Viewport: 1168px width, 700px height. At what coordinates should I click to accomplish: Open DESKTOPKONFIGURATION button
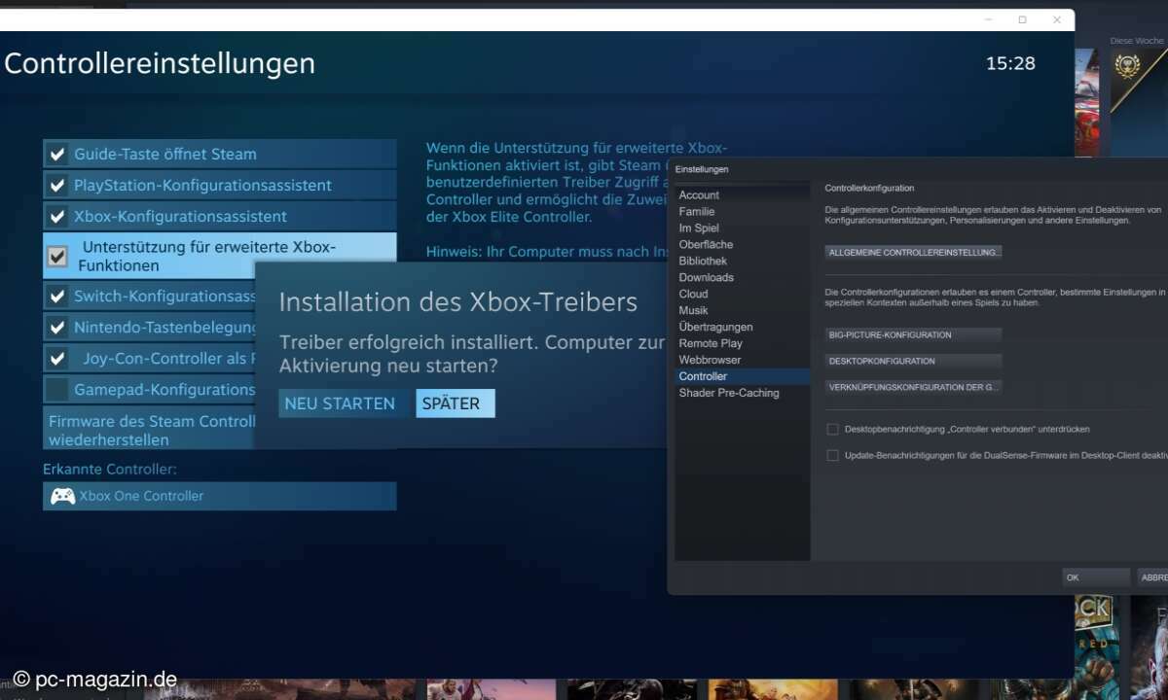913,361
